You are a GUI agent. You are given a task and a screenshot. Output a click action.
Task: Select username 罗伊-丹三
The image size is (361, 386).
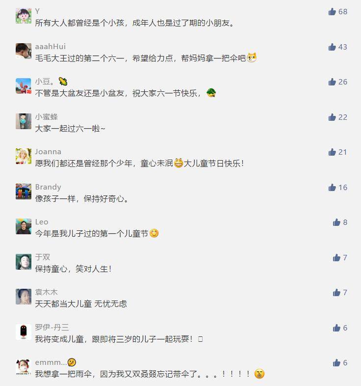(x=52, y=328)
